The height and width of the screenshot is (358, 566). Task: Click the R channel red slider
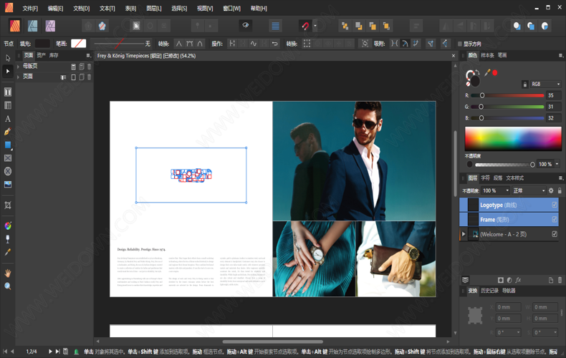(507, 96)
